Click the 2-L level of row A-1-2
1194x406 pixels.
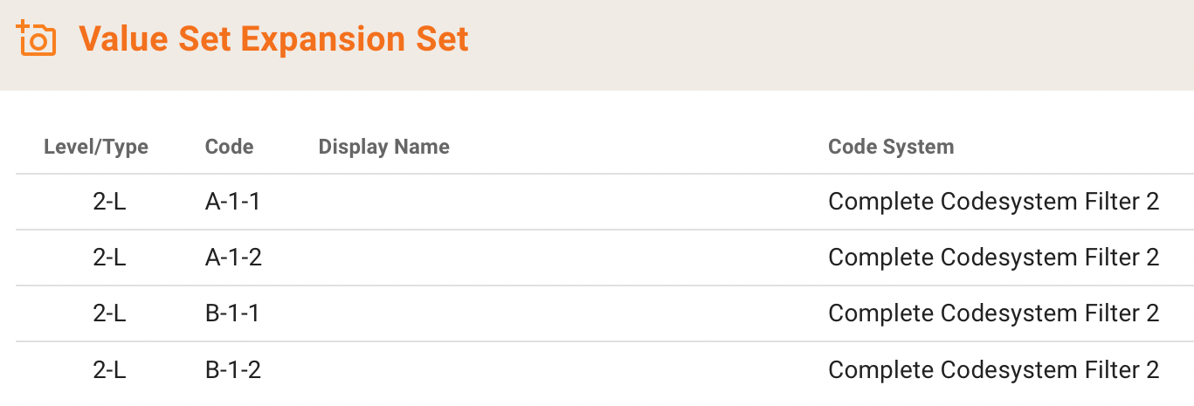109,258
